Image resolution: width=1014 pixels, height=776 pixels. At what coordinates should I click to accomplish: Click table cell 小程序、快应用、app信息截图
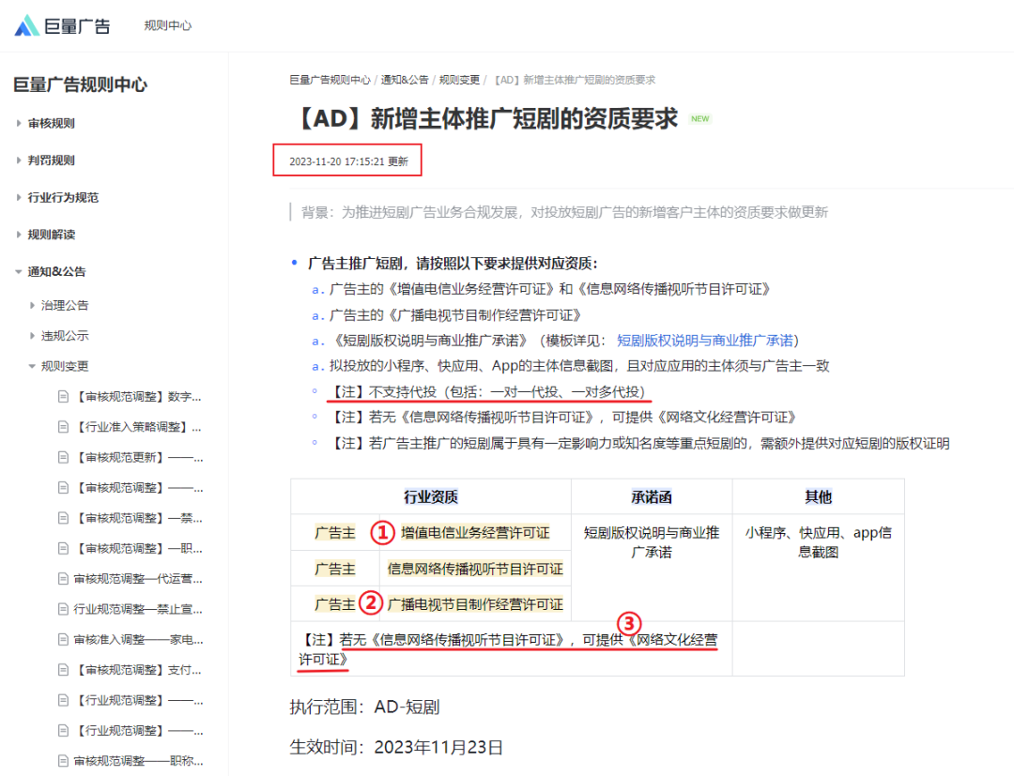(x=818, y=542)
